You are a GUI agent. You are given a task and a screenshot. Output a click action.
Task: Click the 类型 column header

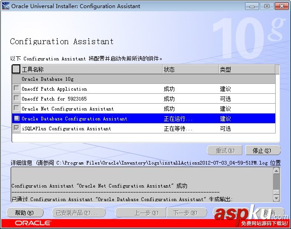click(x=247, y=69)
